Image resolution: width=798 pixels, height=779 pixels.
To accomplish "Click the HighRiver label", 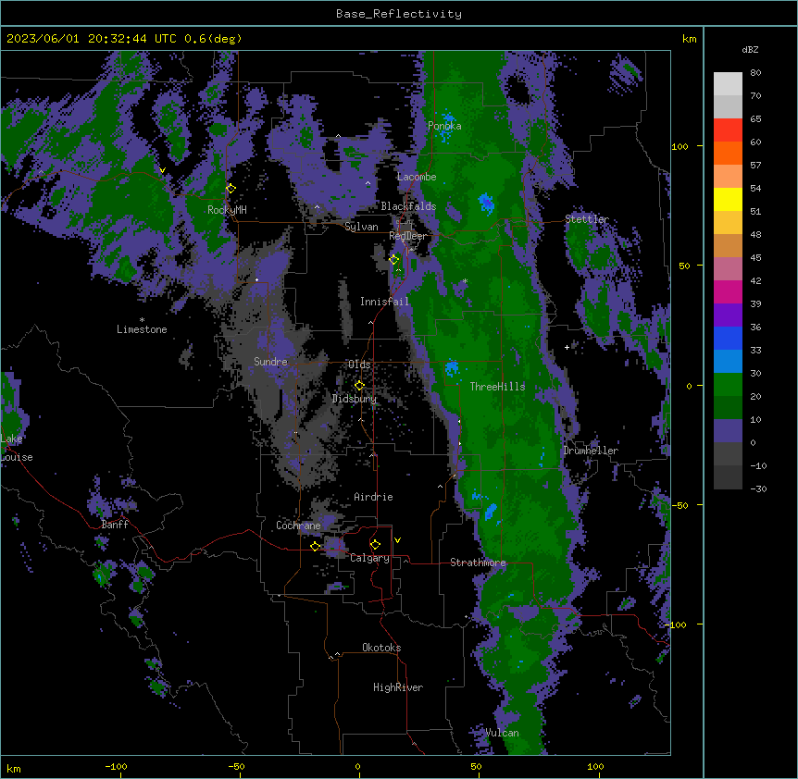I will coord(398,687).
